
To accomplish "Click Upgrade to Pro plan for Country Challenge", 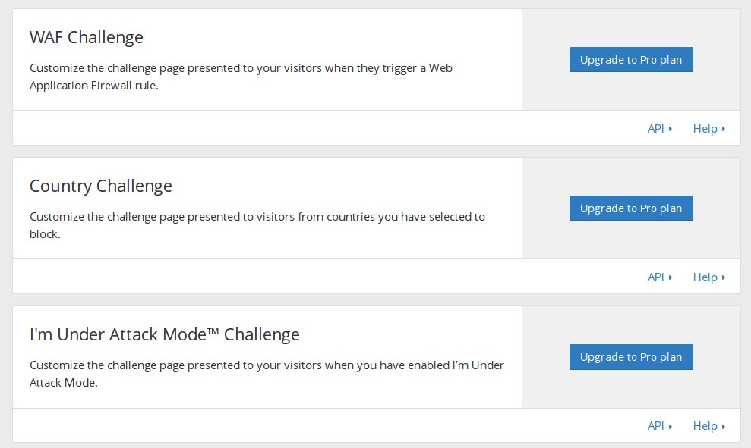I will coord(631,208).
